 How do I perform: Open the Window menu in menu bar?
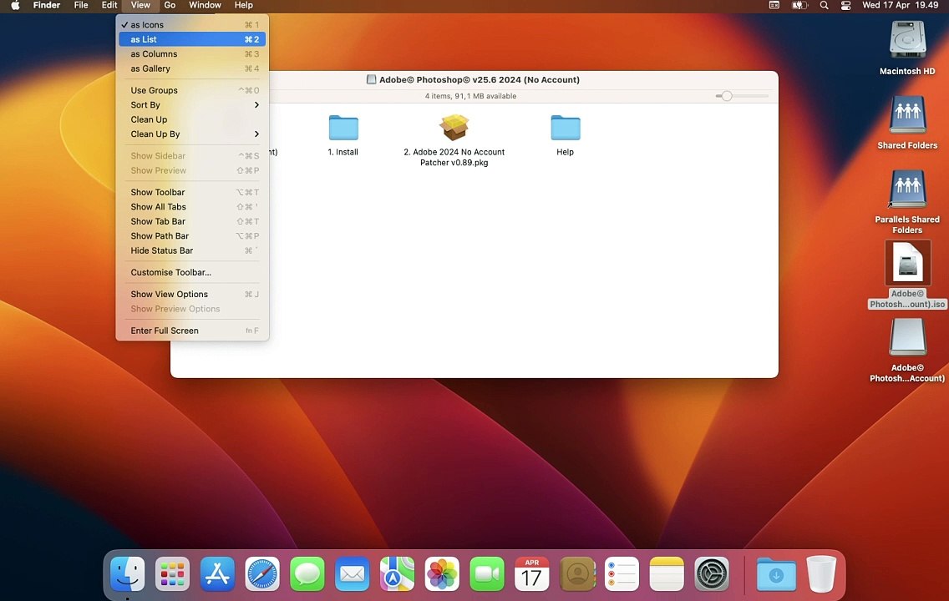[x=205, y=6]
